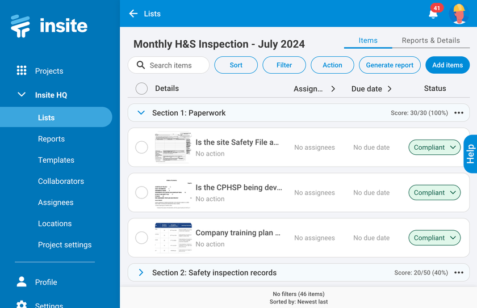Click the insite logo
The height and width of the screenshot is (308, 477).
coord(49,26)
